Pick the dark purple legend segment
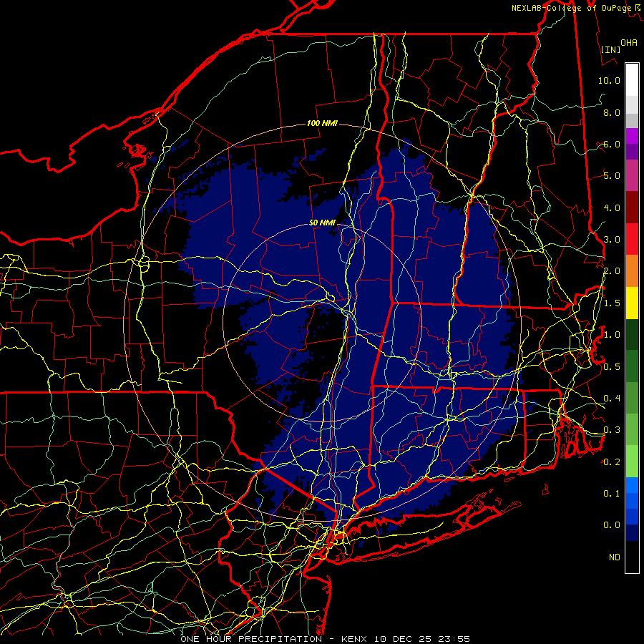644x644 pixels. coord(632,152)
